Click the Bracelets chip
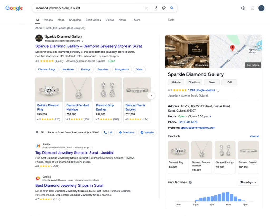The width and height of the screenshot is (270, 216). (x=103, y=69)
